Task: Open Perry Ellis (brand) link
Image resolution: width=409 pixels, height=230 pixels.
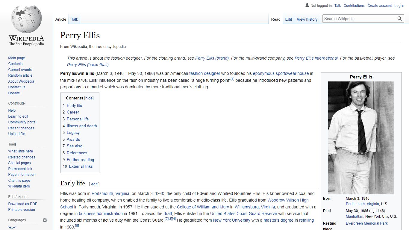Action: pos(212,58)
